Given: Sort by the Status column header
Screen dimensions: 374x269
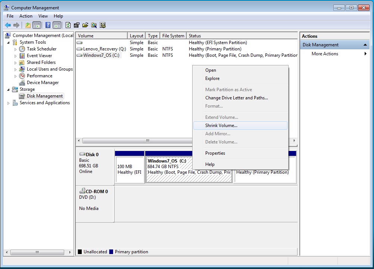Looking at the screenshot, I should [242, 36].
